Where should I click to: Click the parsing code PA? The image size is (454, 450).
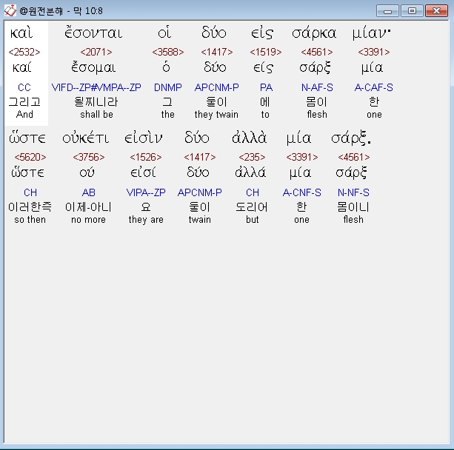point(266,87)
